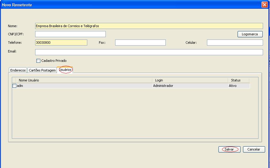Focus the CNPJ/CPF field
The height and width of the screenshot is (168, 270).
click(x=70, y=34)
